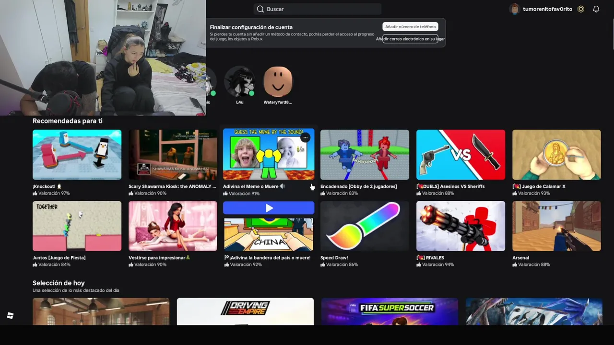Click Valoración 97% under ¡Knockout!

tap(51, 193)
